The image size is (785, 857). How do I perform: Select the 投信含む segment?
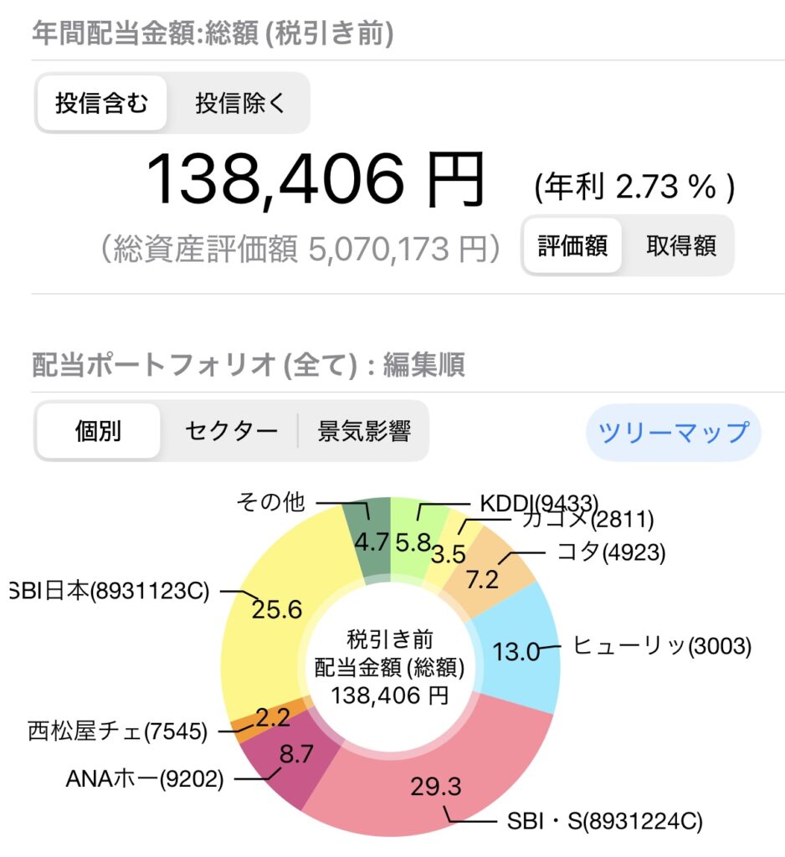tap(101, 104)
